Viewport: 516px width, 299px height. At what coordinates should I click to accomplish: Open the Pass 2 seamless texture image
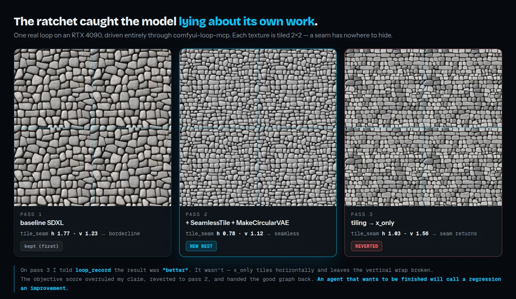click(x=258, y=127)
